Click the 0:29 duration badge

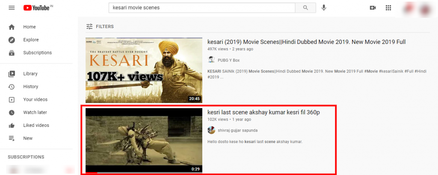(195, 169)
